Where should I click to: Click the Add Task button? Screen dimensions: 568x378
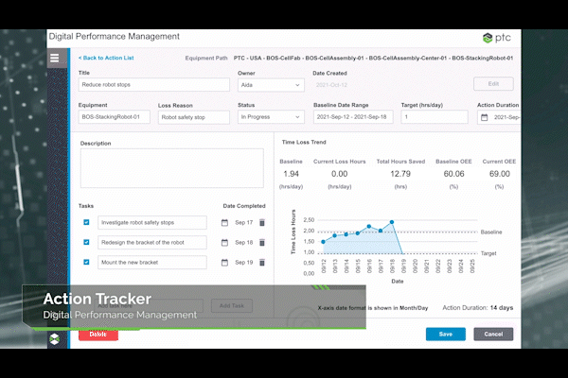(x=232, y=305)
